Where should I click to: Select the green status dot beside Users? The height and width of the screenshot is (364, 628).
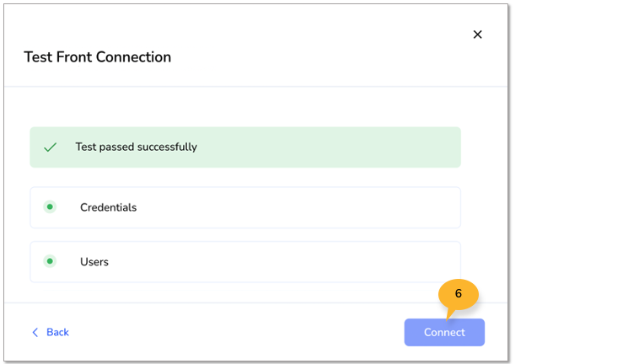pos(50,261)
